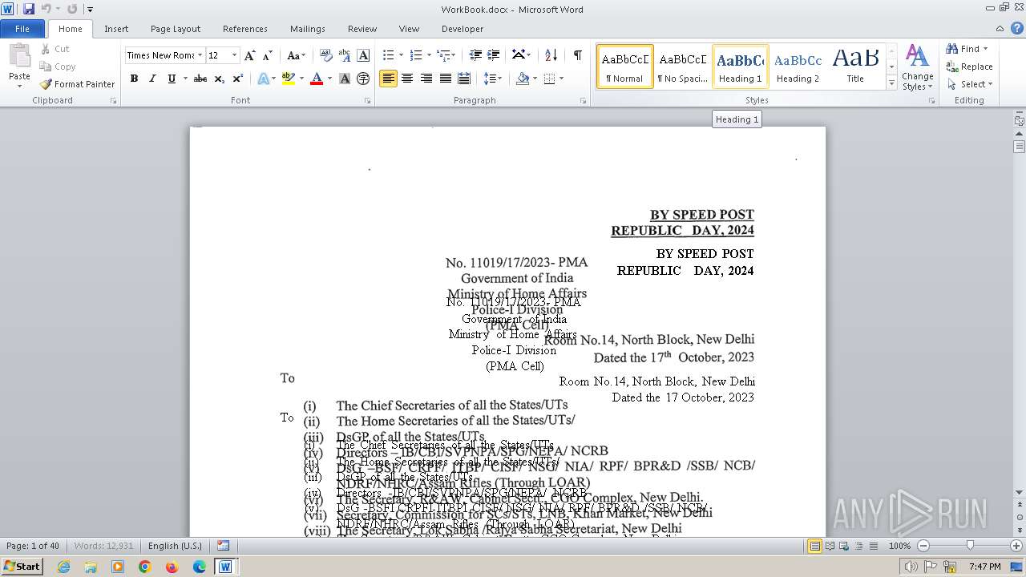Open Chrome from the taskbar
Screen dimensions: 1026x577
(144, 567)
